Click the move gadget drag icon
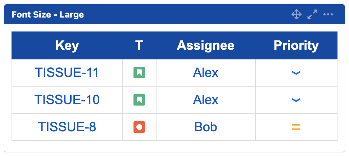This screenshot has height=156, width=349. pyautogui.click(x=296, y=15)
